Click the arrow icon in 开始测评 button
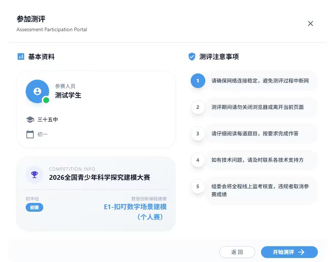The image size is (334, 262). click(x=301, y=252)
